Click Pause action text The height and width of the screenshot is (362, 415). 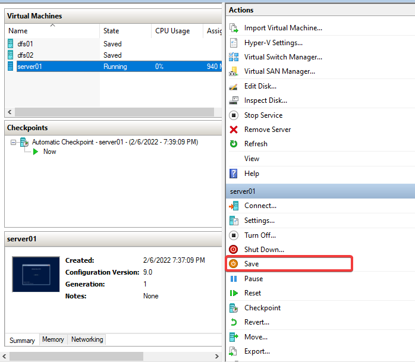(253, 279)
